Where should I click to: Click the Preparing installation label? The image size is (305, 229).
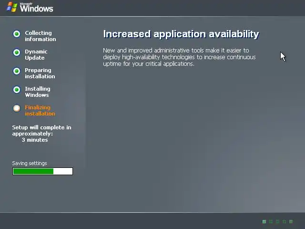click(40, 73)
